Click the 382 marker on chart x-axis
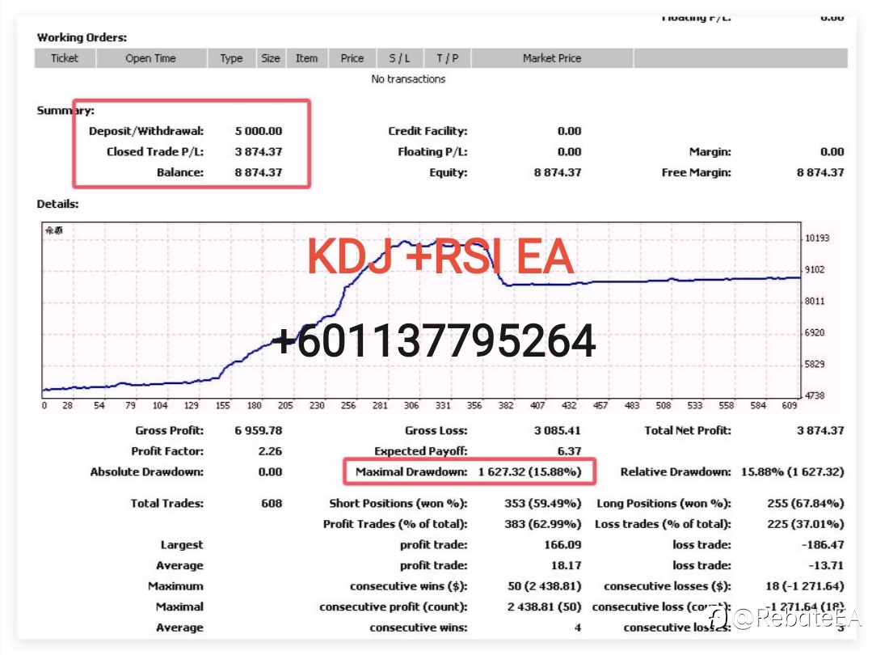This screenshot has width=872, height=655. coord(506,405)
